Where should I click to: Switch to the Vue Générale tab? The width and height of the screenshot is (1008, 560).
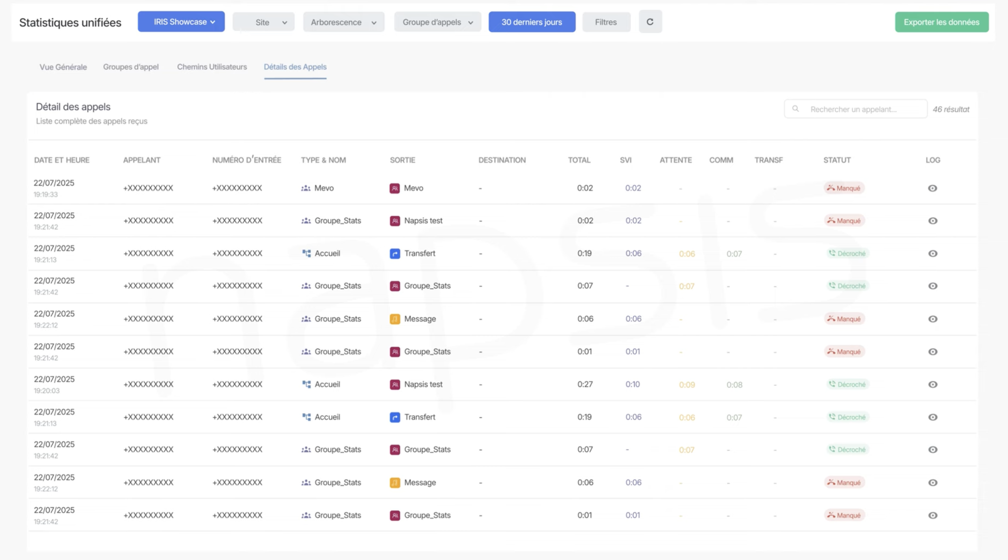[x=63, y=67]
